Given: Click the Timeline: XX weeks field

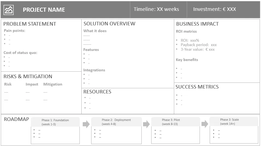Looking at the screenshot, I should click(156, 9).
